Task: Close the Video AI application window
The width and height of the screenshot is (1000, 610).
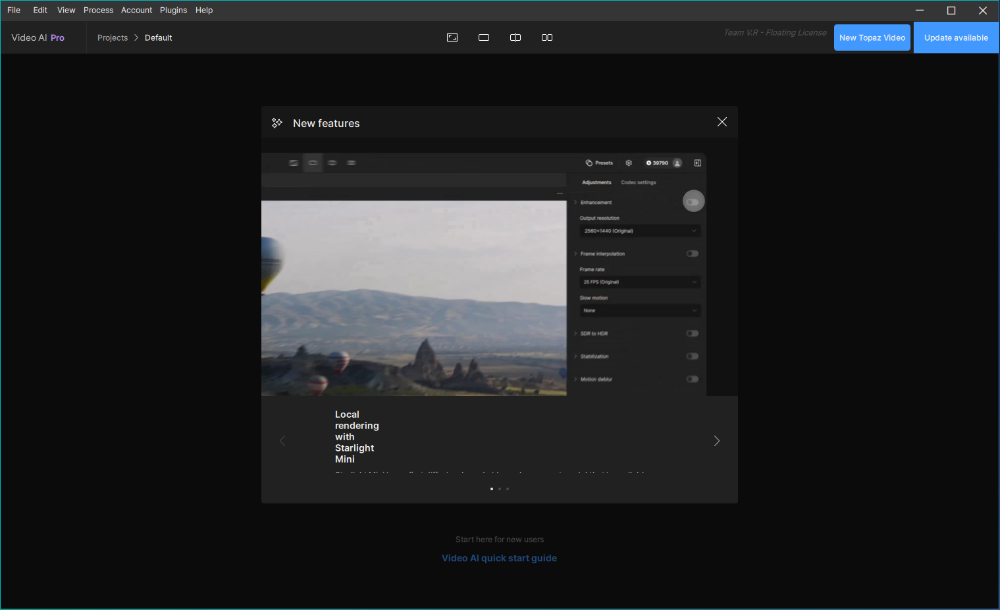Action: (x=983, y=10)
